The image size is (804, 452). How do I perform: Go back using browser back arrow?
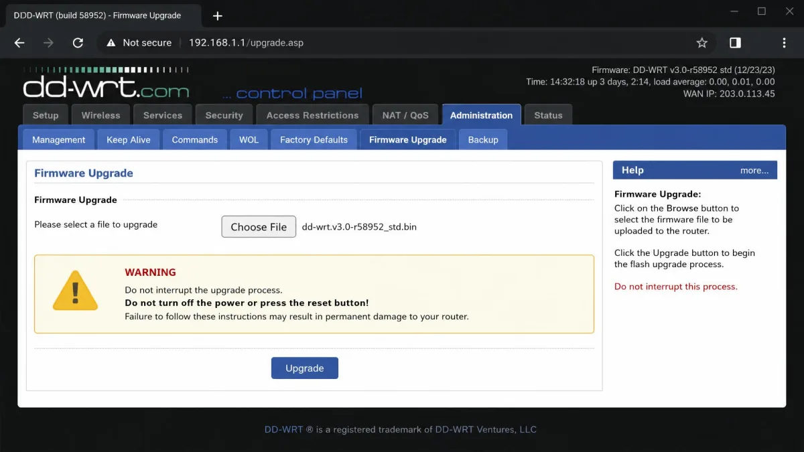click(x=19, y=43)
